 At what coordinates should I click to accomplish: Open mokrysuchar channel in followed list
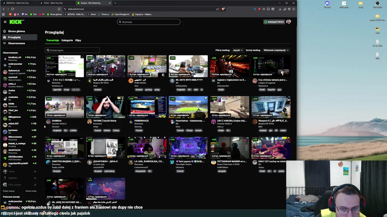pyautogui.click(x=20, y=65)
